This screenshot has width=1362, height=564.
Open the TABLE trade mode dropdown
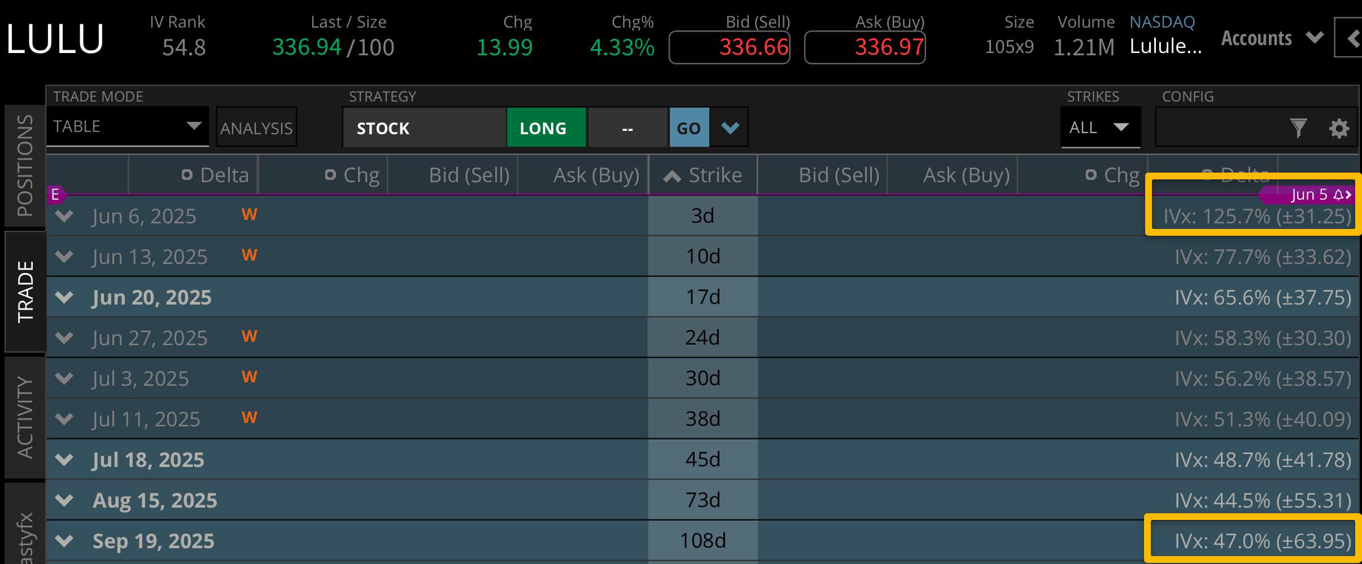[127, 126]
